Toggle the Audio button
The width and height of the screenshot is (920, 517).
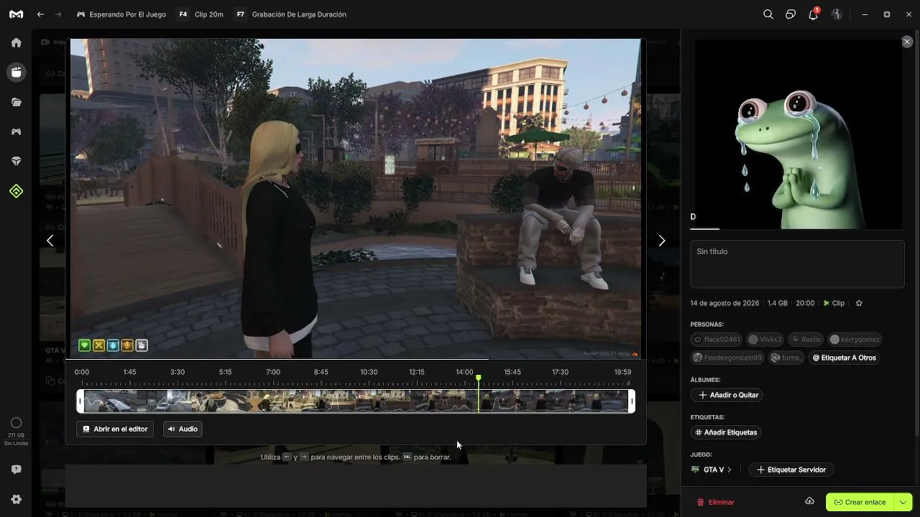pyautogui.click(x=183, y=429)
